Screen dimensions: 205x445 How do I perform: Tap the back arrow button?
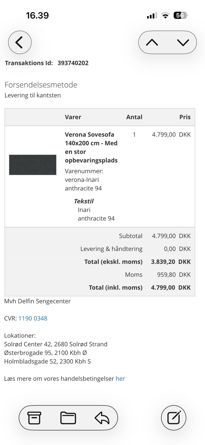[20, 43]
